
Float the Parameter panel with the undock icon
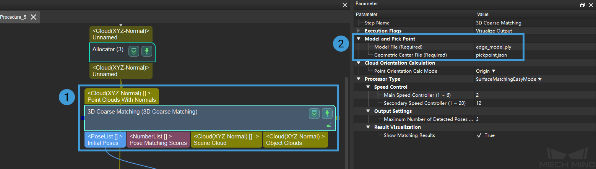[582, 5]
